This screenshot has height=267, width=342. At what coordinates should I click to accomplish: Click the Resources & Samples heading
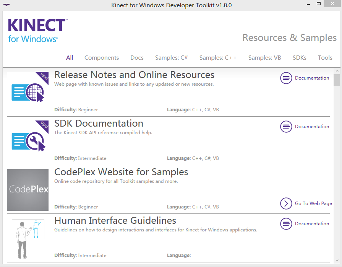(290, 38)
